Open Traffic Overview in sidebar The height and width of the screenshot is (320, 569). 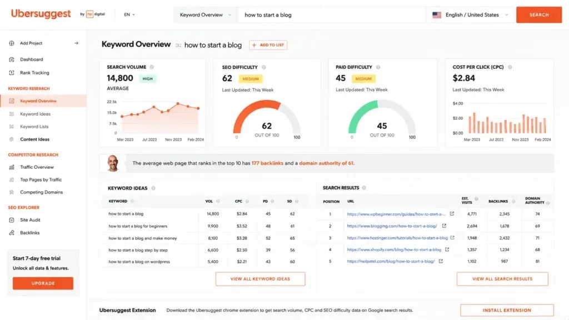(x=37, y=167)
